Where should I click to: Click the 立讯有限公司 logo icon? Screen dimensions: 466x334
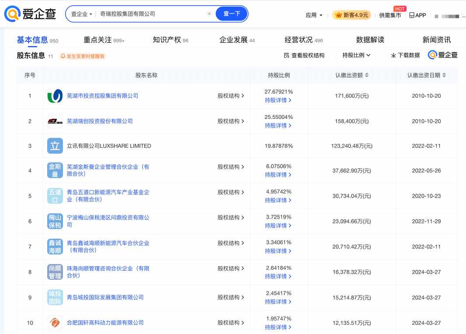pyautogui.click(x=55, y=146)
